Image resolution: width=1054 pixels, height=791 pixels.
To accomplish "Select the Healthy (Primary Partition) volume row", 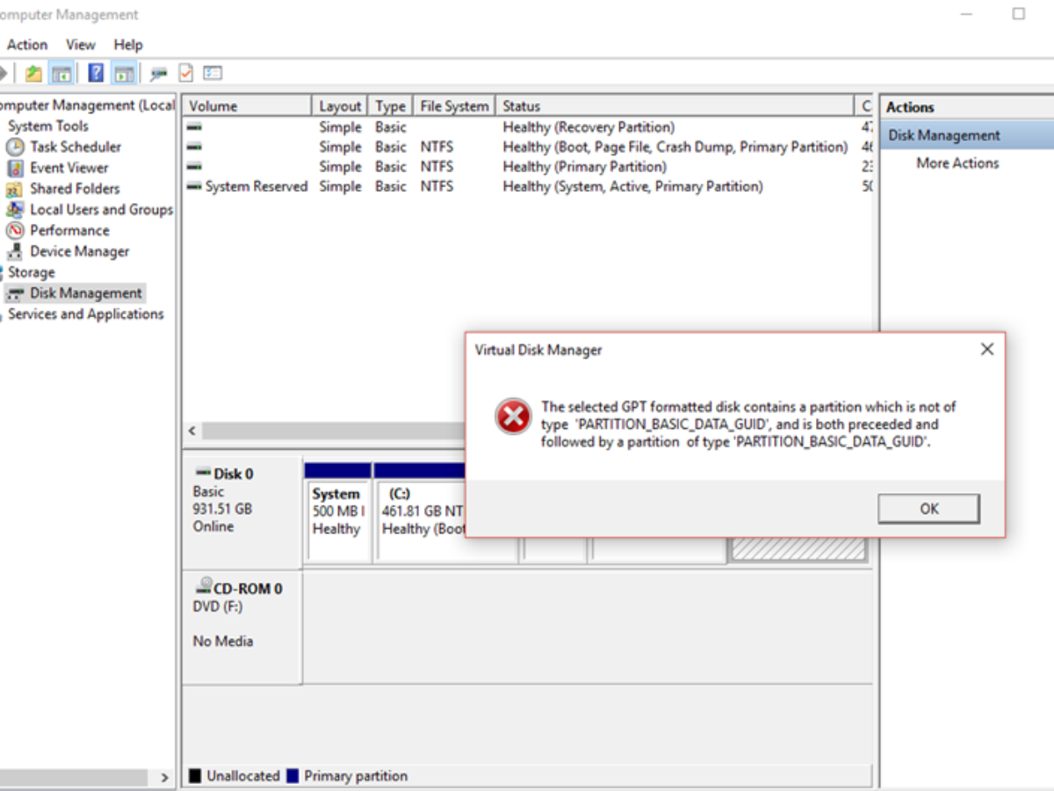I will click(x=527, y=167).
